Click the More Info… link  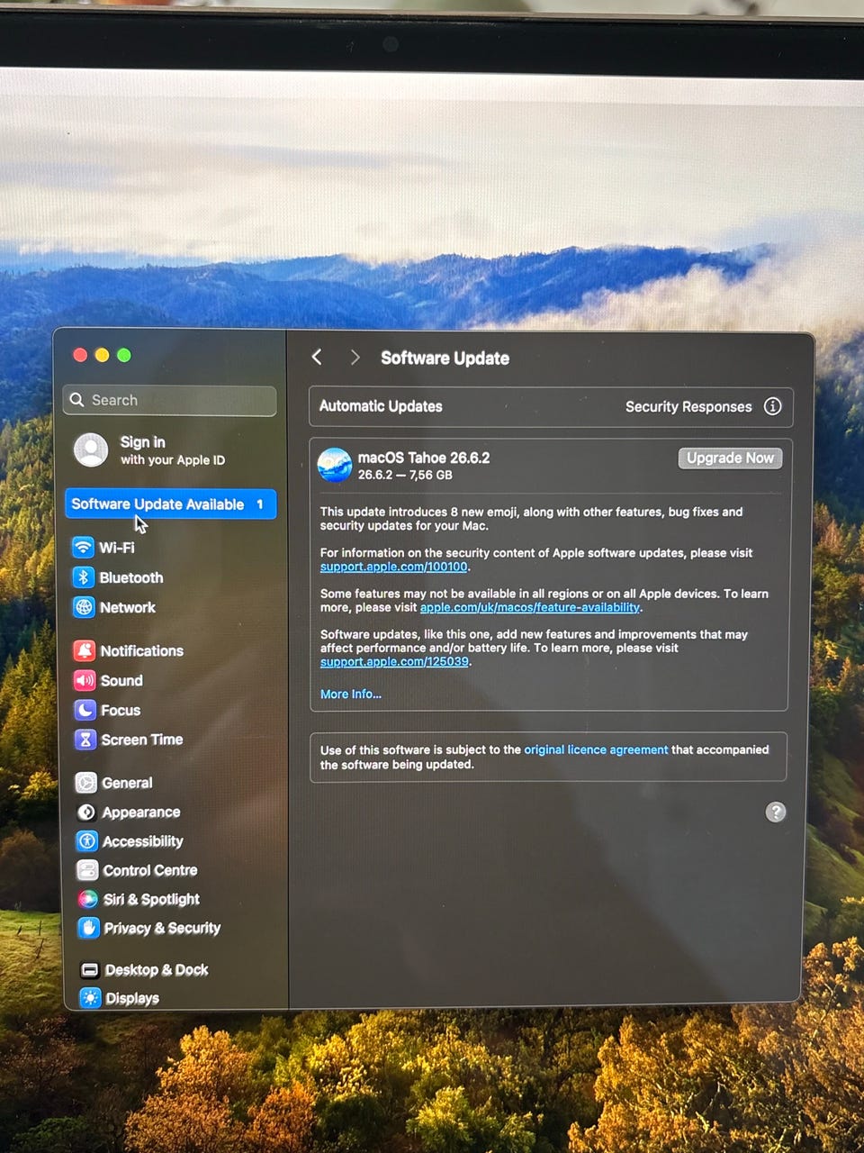point(351,694)
